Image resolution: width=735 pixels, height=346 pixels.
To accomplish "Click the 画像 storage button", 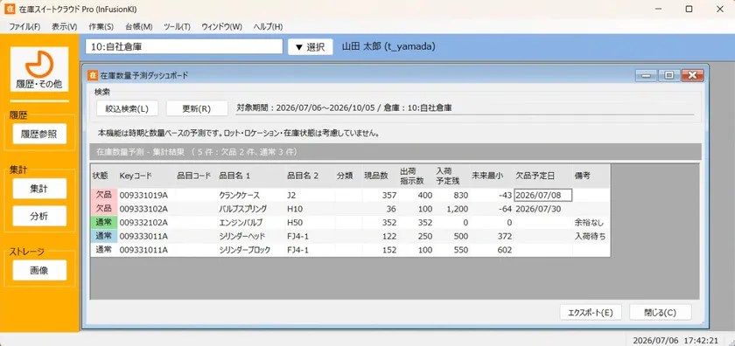I will (x=39, y=270).
